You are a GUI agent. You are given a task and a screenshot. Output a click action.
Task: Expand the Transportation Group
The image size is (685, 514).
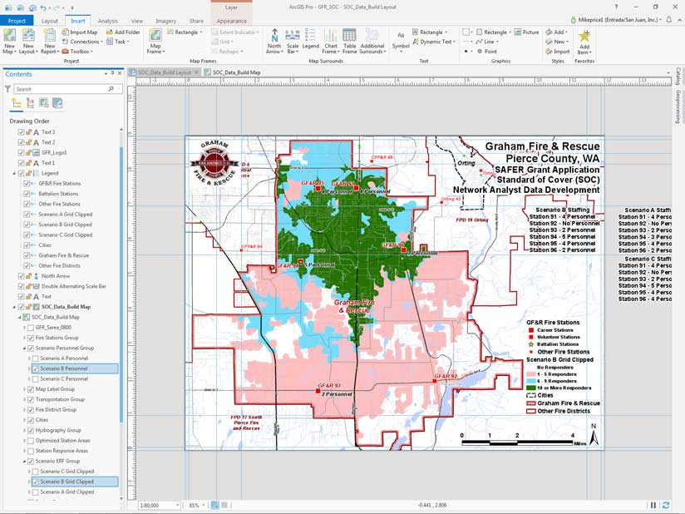24,399
